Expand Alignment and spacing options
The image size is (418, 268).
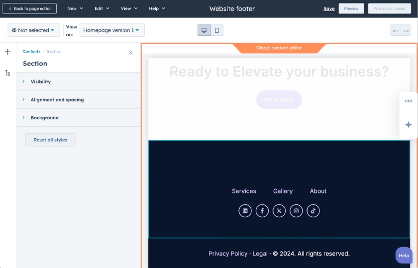tap(57, 100)
